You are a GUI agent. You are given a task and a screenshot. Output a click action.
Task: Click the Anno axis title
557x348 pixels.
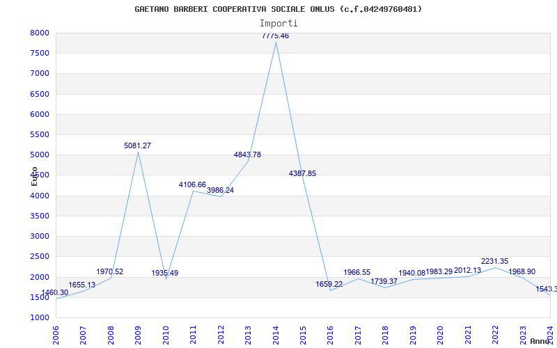point(539,341)
